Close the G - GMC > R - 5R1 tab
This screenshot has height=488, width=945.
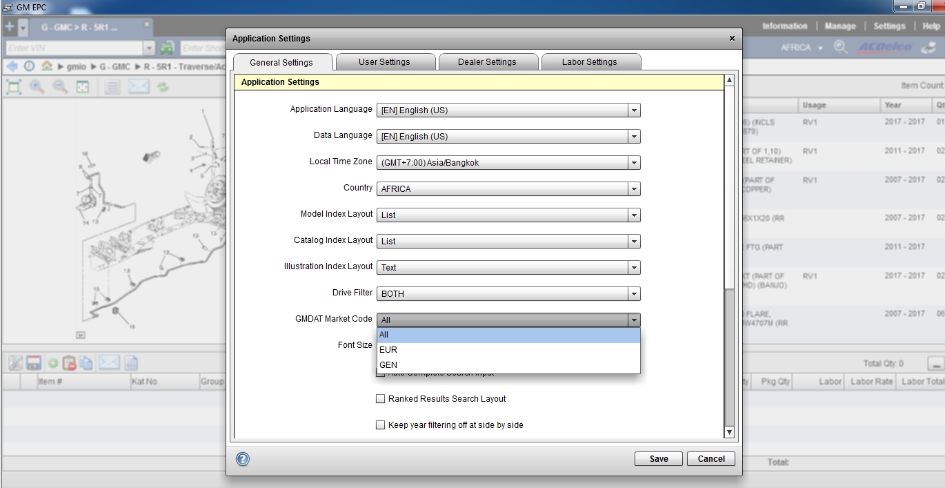146,24
